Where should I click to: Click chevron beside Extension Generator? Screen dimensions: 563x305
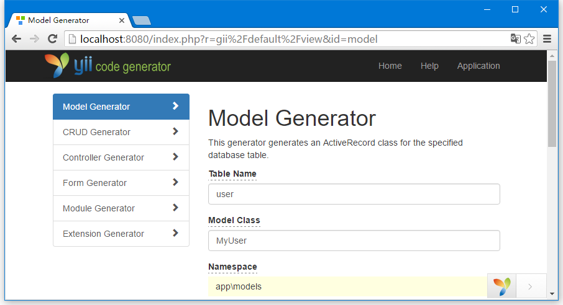coord(175,233)
